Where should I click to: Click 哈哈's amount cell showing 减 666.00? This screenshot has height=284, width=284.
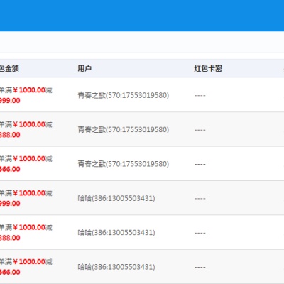pos(26,267)
